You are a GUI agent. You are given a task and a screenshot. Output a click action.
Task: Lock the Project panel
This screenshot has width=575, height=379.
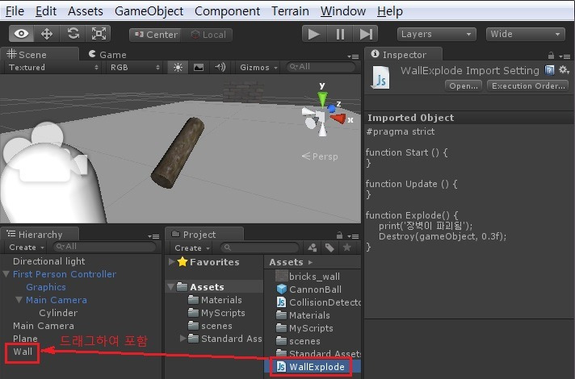(x=339, y=235)
